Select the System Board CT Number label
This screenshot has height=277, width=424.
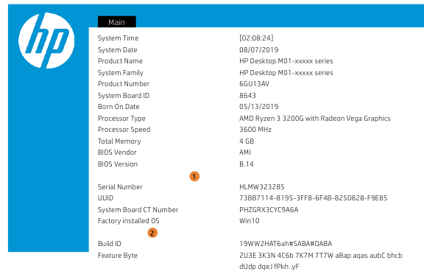coord(138,210)
